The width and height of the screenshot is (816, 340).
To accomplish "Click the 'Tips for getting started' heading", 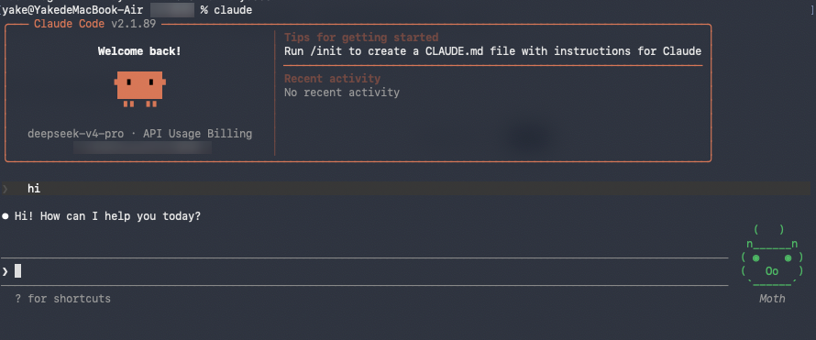I will pos(361,38).
